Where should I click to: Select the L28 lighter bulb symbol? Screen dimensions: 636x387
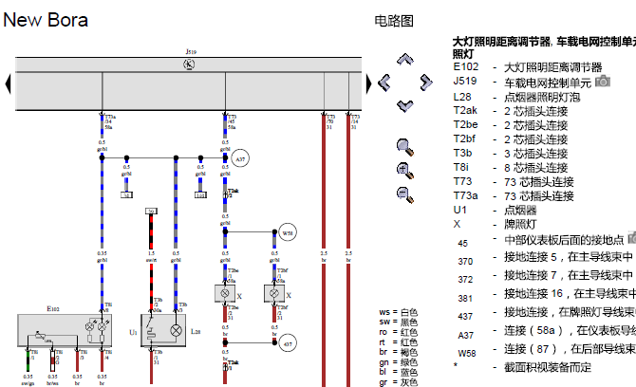tap(176, 330)
